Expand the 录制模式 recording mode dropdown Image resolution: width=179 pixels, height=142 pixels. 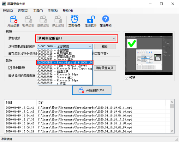(77, 38)
